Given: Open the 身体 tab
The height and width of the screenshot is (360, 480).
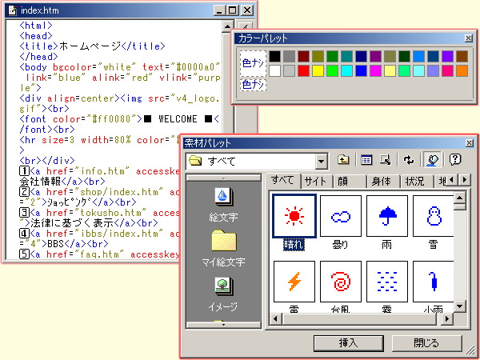Looking at the screenshot, I should coord(382,182).
